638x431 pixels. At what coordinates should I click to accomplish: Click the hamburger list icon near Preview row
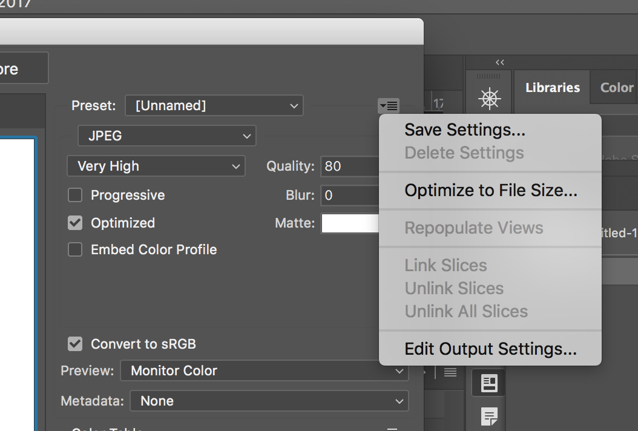point(450,372)
